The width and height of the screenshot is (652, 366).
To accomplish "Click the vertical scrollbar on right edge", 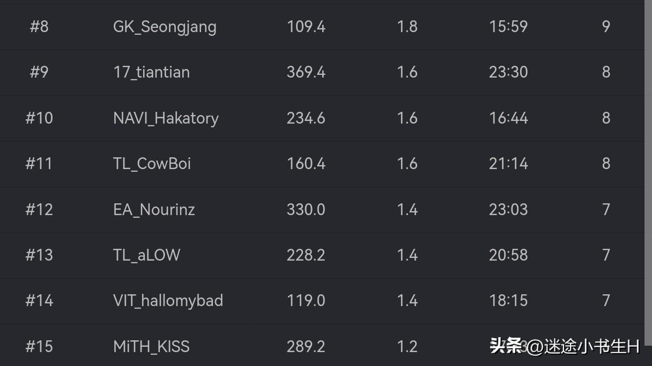I will point(648,165).
